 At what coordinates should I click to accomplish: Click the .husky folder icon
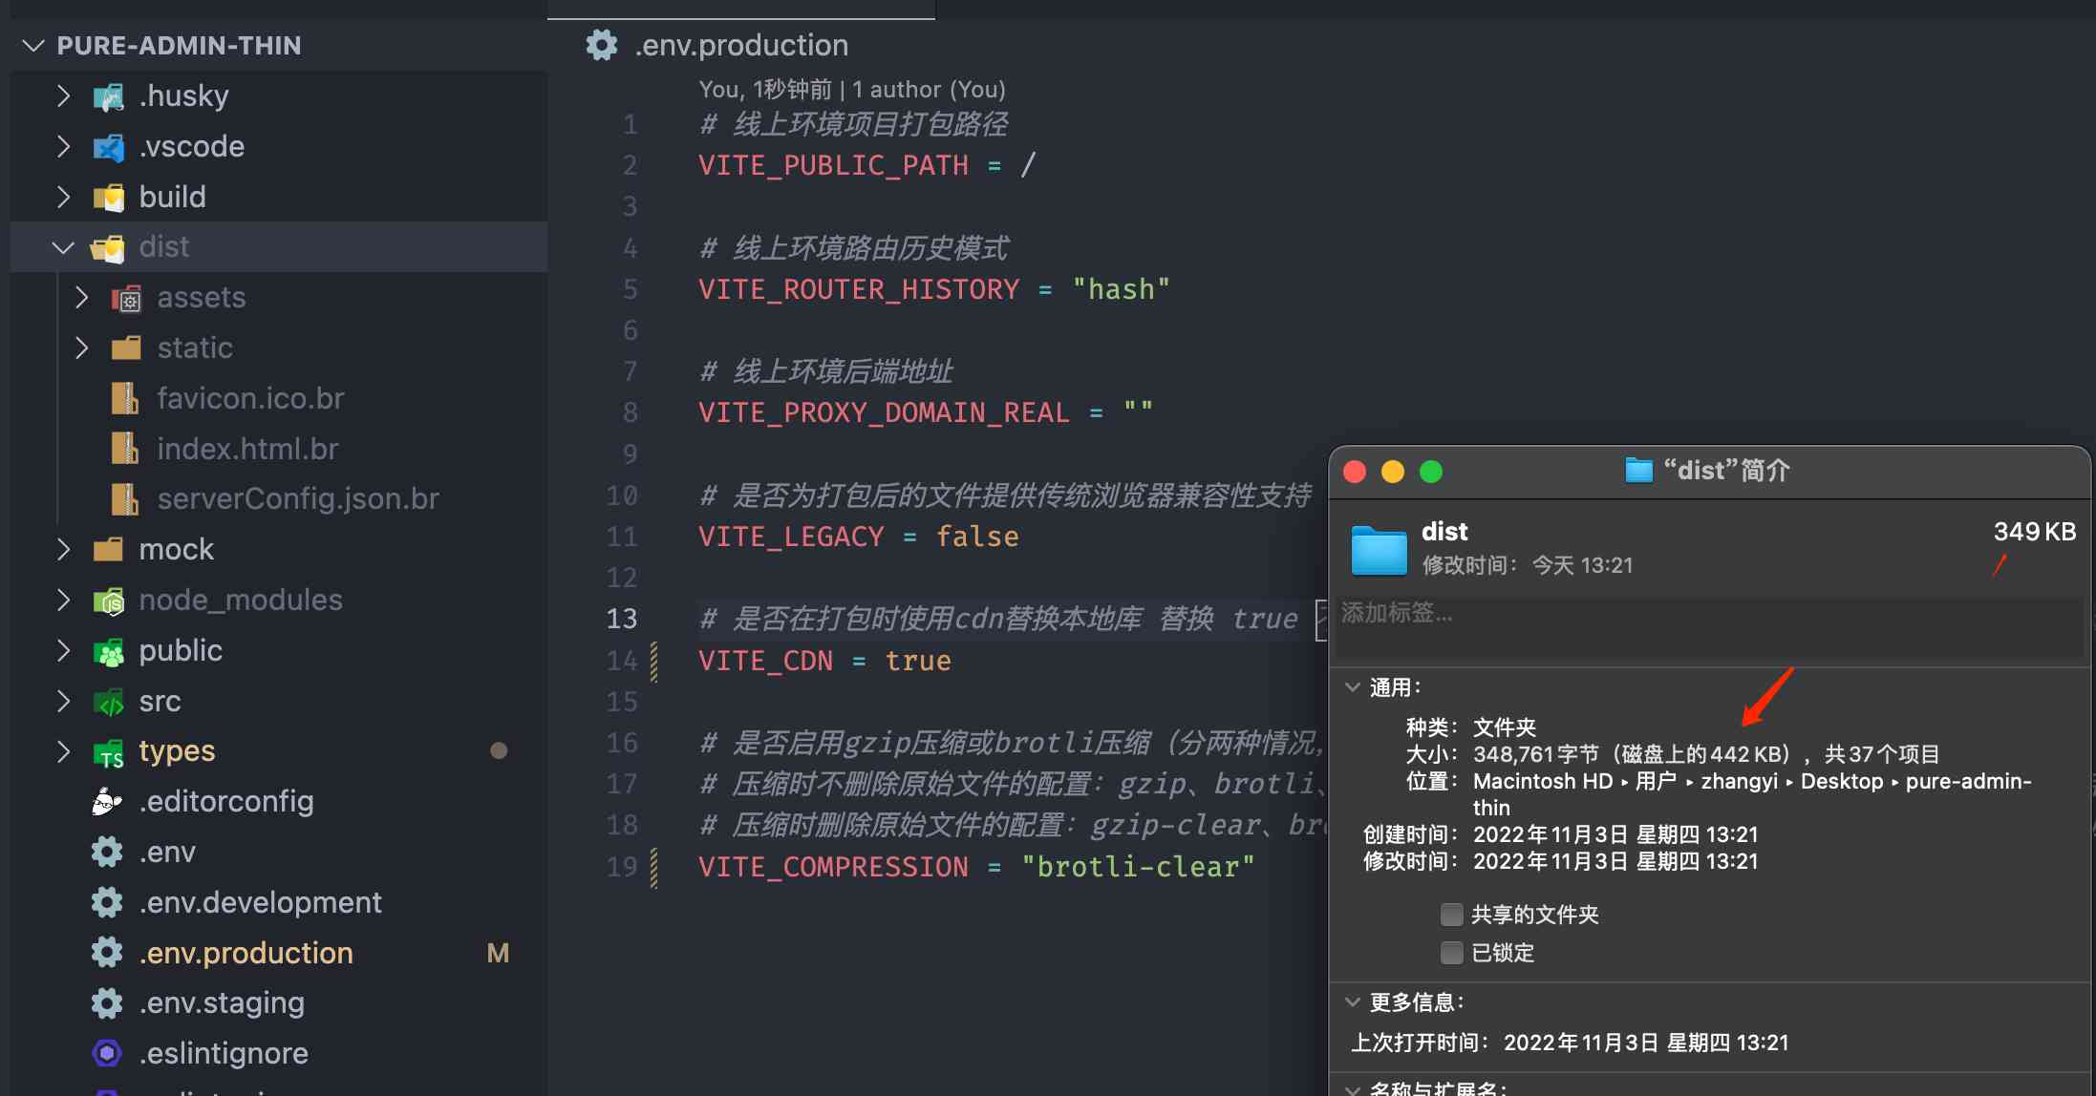108,96
